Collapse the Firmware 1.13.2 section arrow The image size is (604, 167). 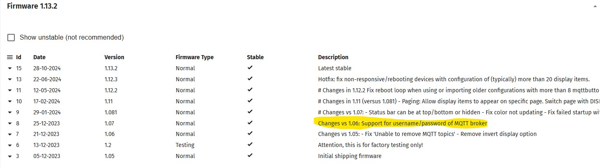tap(595, 7)
